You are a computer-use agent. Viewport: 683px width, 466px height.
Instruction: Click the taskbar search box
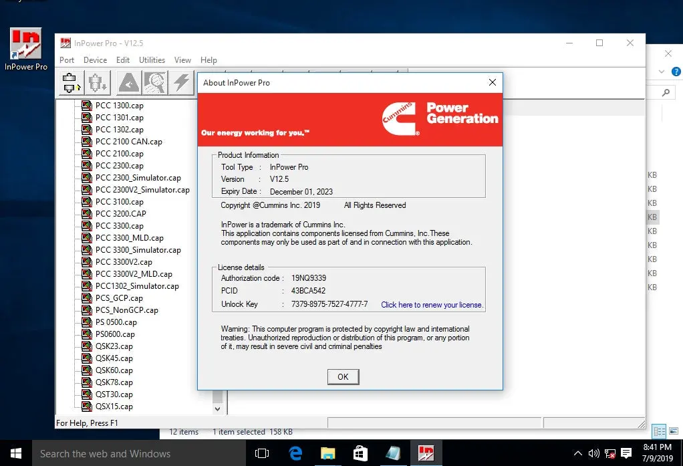point(140,453)
